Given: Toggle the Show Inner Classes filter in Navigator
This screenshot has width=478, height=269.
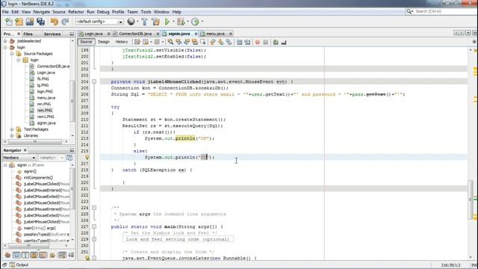Looking at the screenshot, I should [x=43, y=255].
